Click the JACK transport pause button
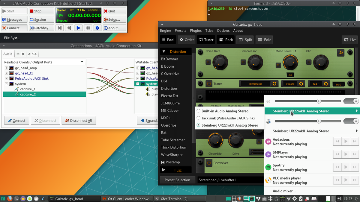Viewport: 360px width, 202px height. (88, 28)
